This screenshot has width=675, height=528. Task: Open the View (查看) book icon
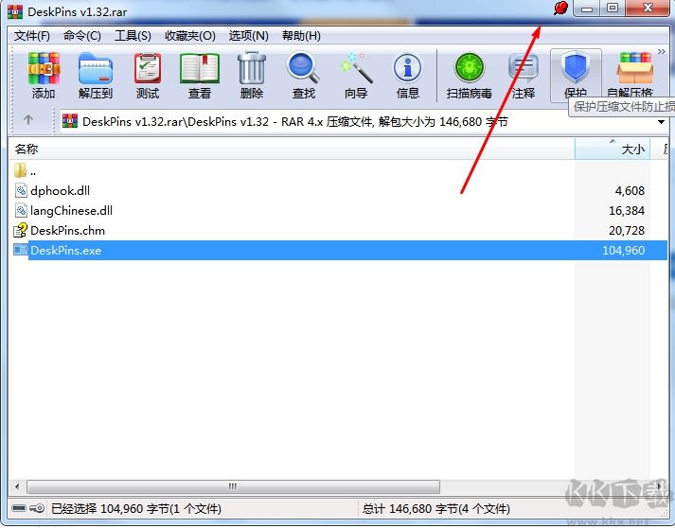[200, 76]
